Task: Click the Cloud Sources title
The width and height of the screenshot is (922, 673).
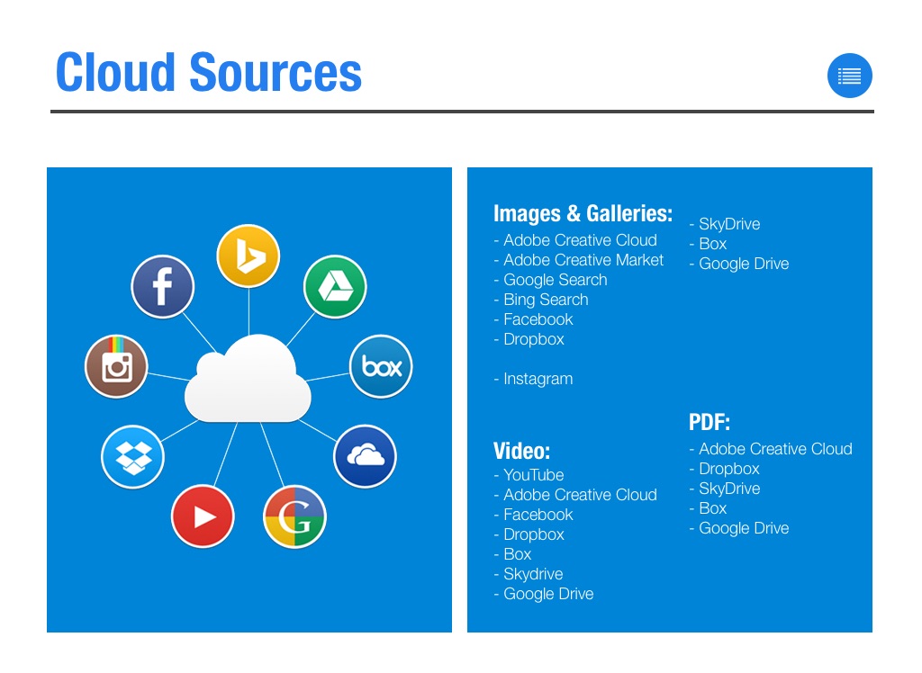Action: [209, 73]
